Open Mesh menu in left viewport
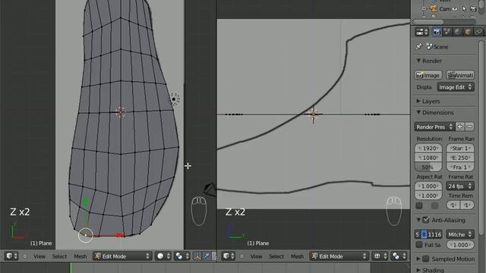The image size is (486, 273). [x=80, y=256]
